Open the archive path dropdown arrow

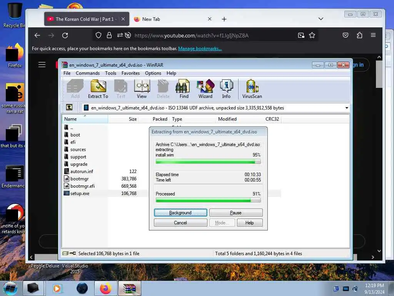tap(347, 108)
